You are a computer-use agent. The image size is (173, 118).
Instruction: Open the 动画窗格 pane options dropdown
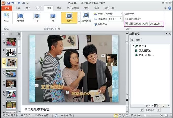[x=167, y=34]
